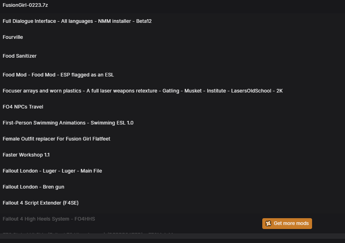Image resolution: width=345 pixels, height=243 pixels.
Task: Click the Nexus icon on Get more mods
Action: pyautogui.click(x=268, y=223)
